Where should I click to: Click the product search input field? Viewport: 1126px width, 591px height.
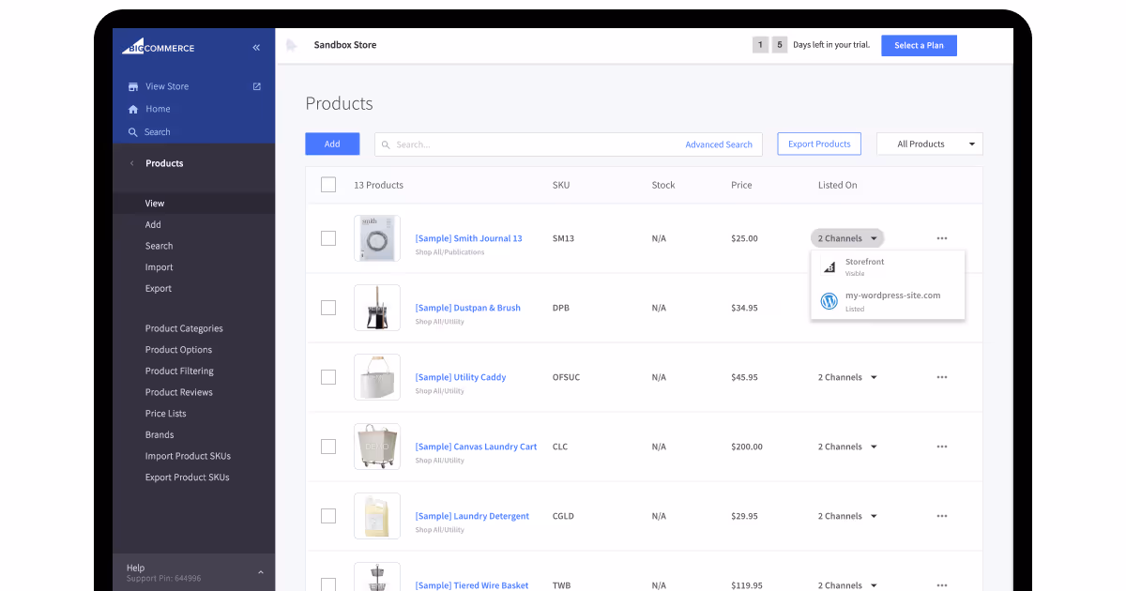(525, 144)
